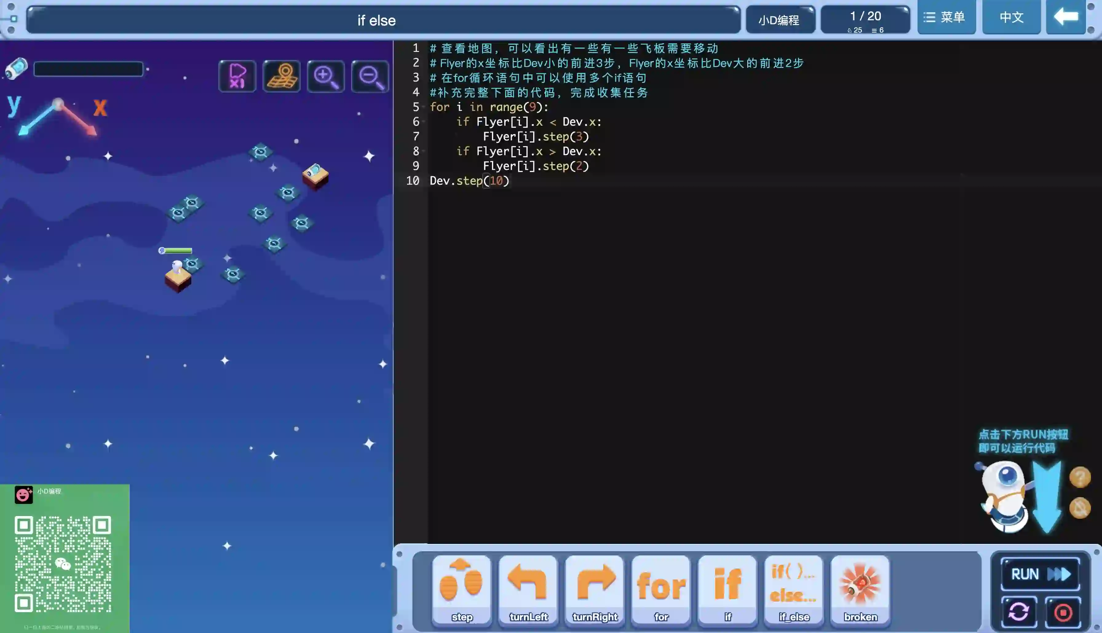Insert the if_else block

[x=794, y=589]
